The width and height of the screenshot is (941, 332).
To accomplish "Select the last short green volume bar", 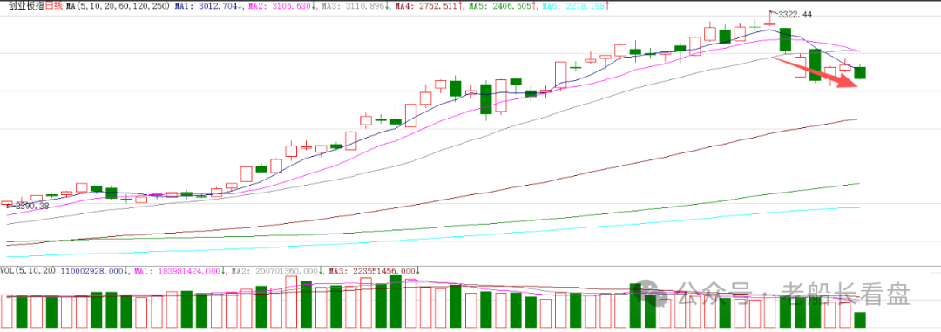I will [x=860, y=320].
